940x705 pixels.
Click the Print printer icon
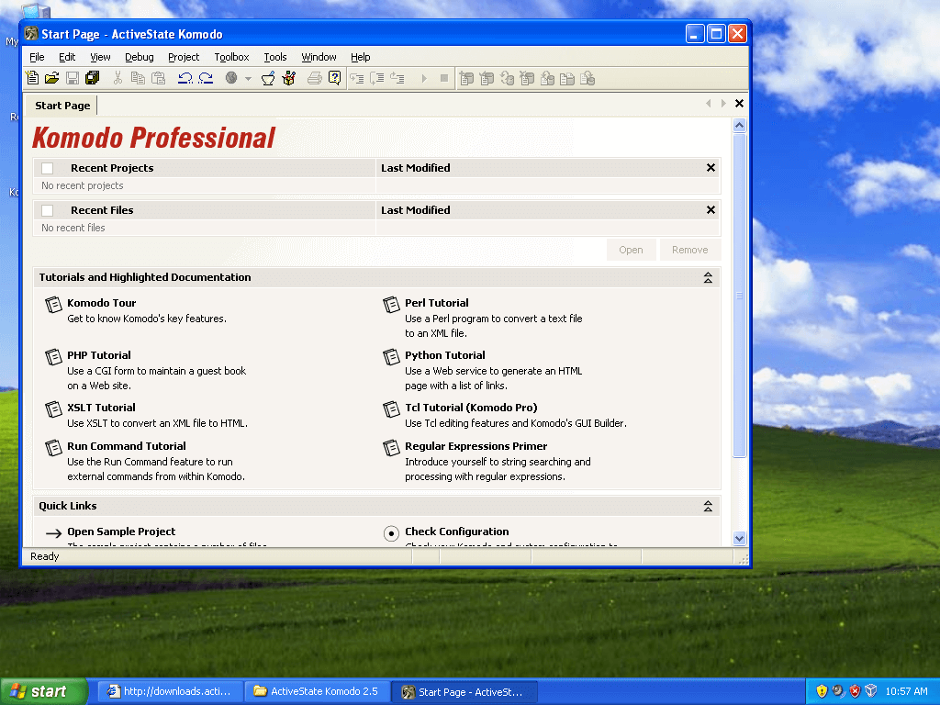[314, 78]
